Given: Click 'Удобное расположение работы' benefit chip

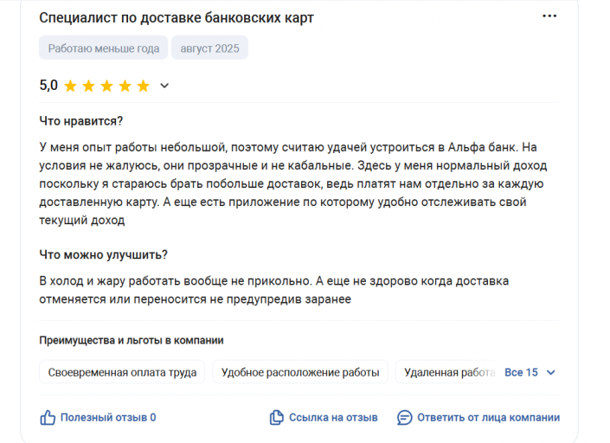Looking at the screenshot, I should (300, 372).
